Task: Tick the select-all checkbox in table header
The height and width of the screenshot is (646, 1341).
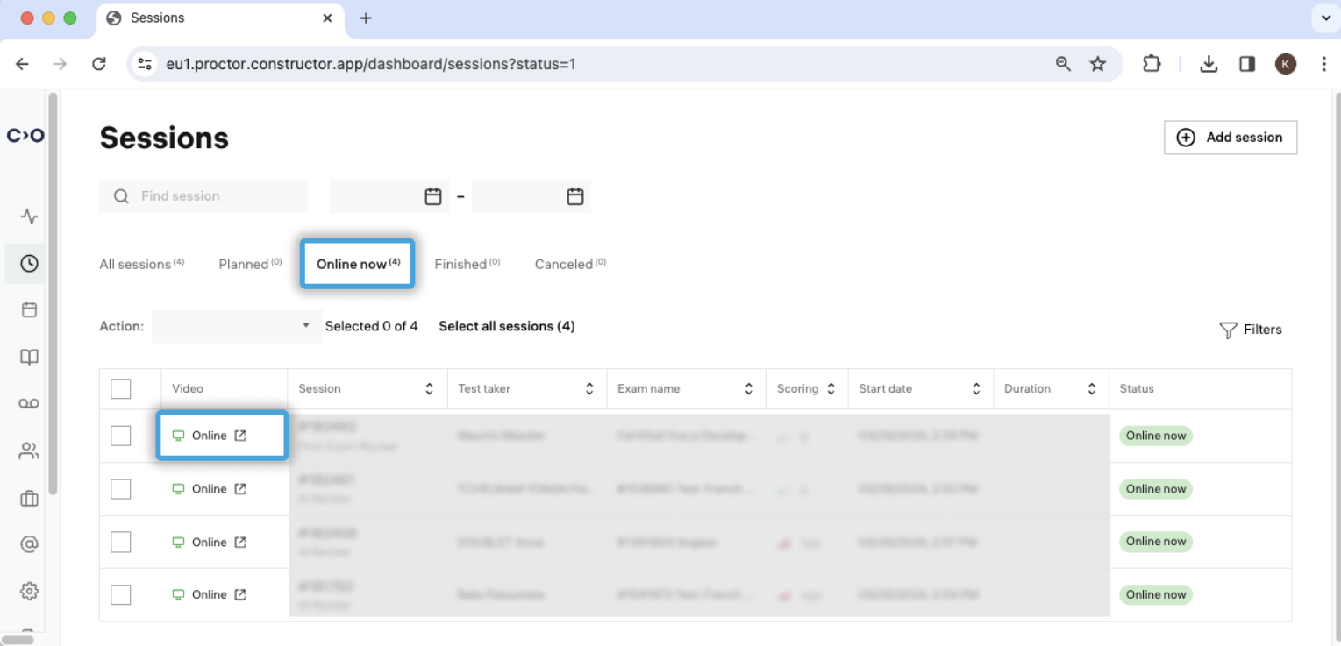Action: click(121, 388)
